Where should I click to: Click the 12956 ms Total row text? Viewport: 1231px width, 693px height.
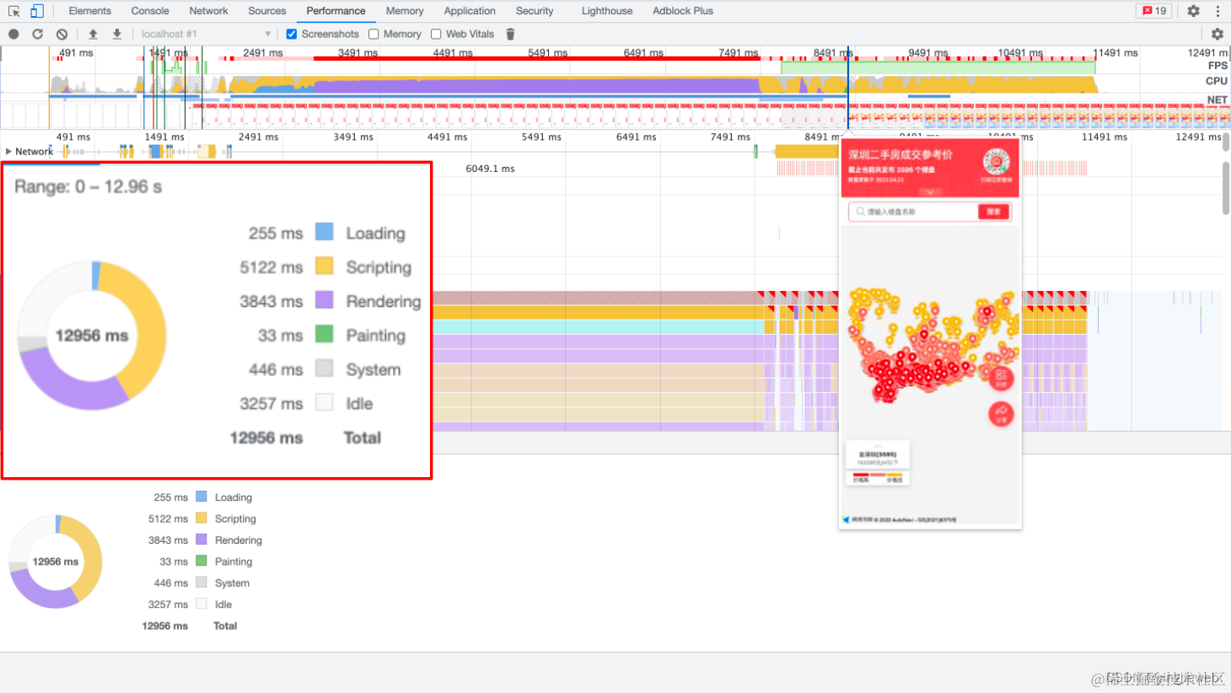[x=190, y=626]
